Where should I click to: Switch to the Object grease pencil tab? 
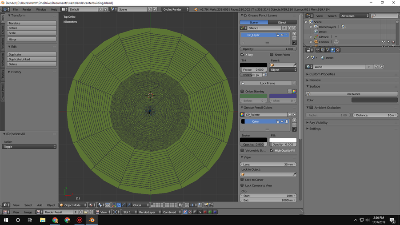pos(282,22)
